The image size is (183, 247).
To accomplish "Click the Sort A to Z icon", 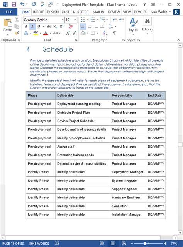I will tap(105, 33).
